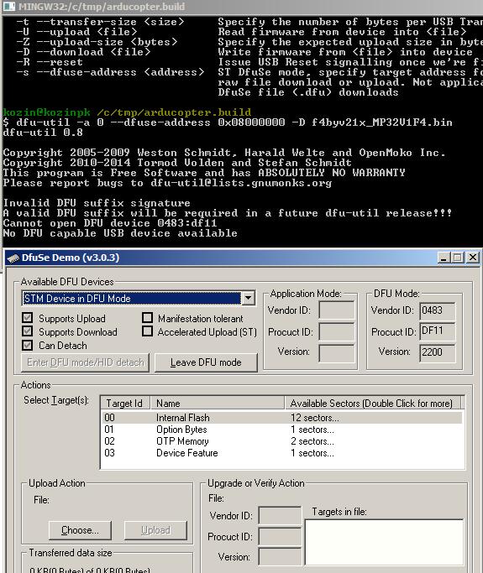483x573 pixels.
Task: Select target 00 Internal Flash row
Action: 281,417
